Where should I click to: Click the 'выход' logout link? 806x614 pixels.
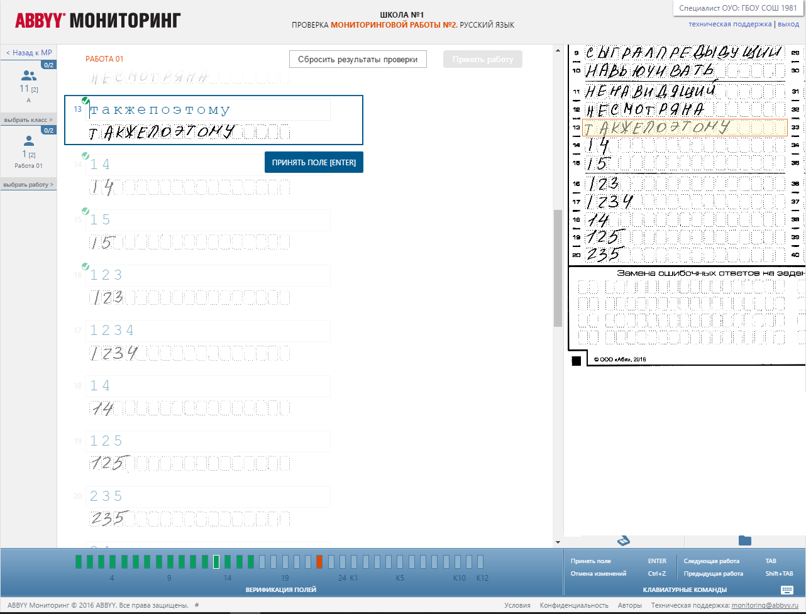tap(788, 24)
